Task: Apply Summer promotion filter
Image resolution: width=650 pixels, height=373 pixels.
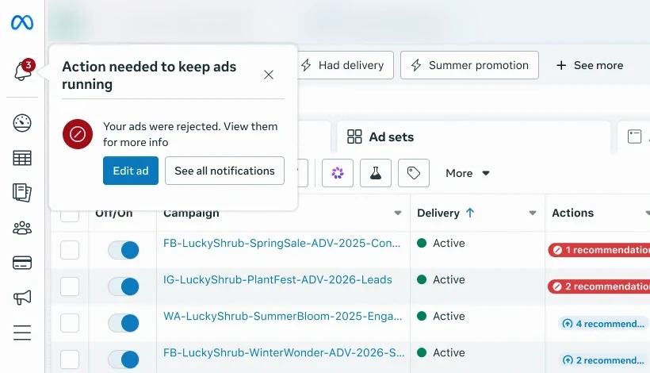Action: pyautogui.click(x=469, y=65)
